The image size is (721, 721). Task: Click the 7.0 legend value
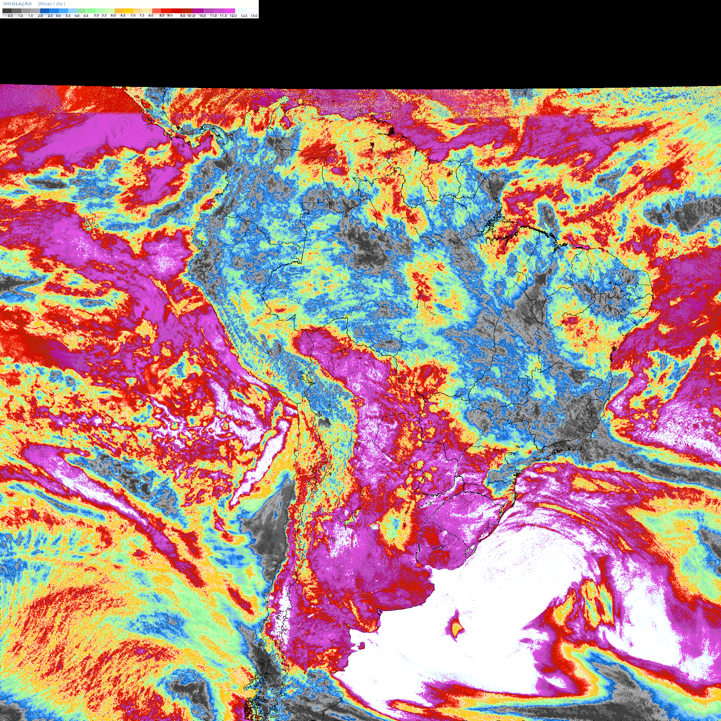point(133,15)
